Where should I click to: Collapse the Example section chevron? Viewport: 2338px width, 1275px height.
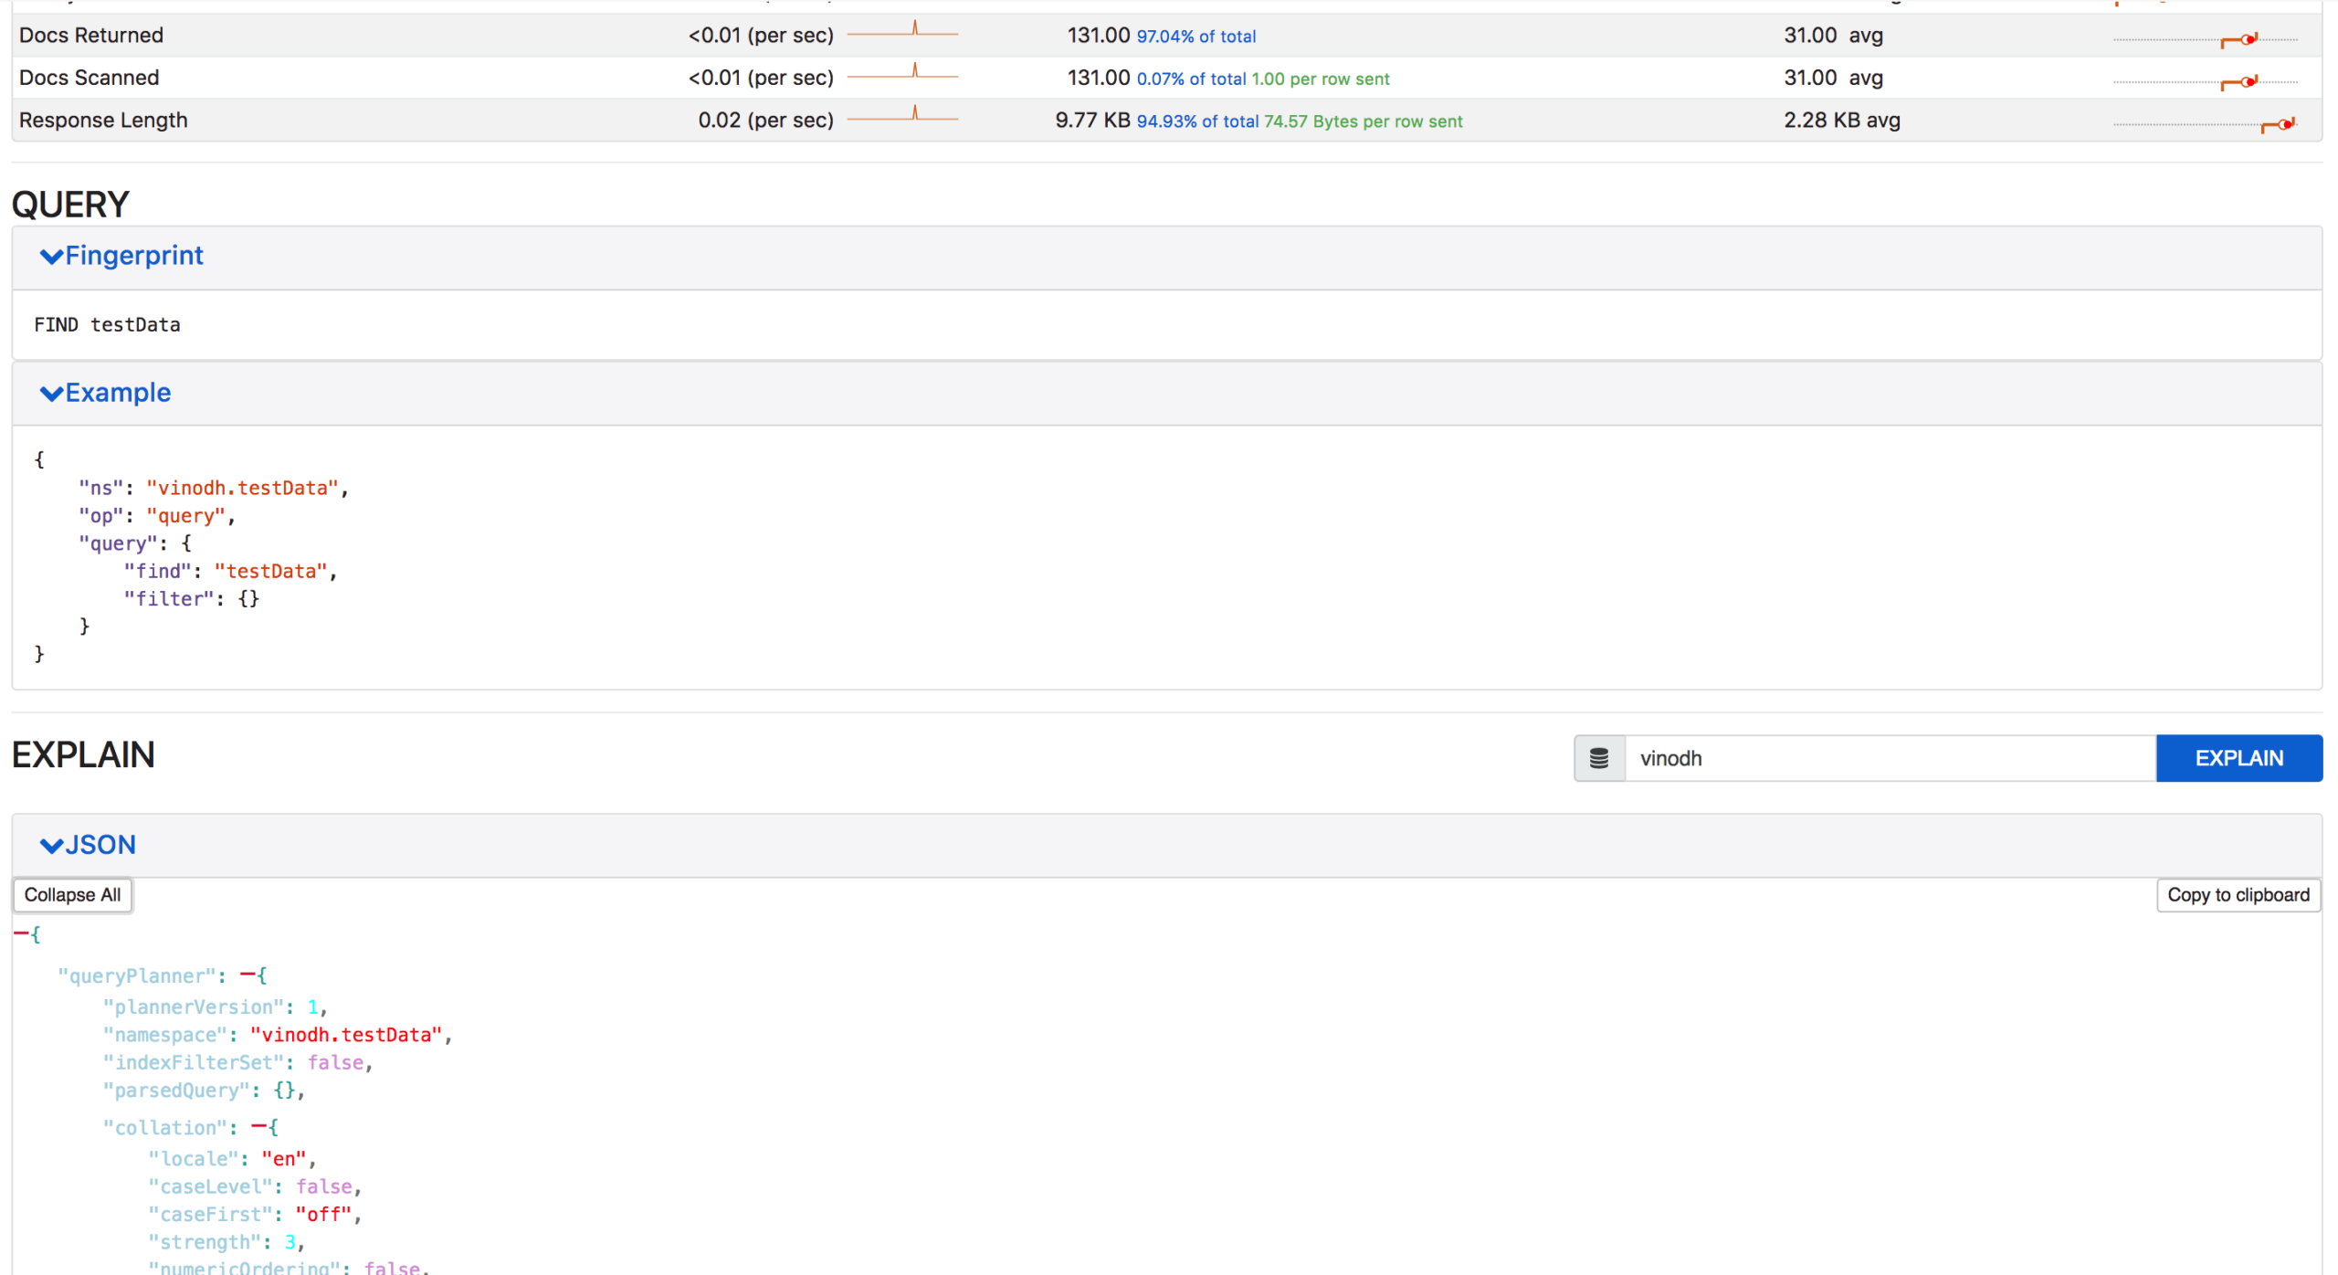pyautogui.click(x=51, y=394)
